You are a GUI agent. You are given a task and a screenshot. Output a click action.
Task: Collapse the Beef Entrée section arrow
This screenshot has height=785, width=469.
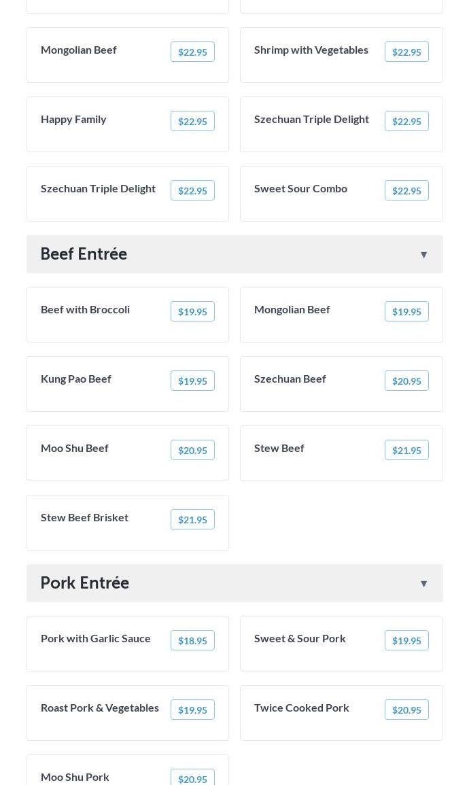click(423, 255)
